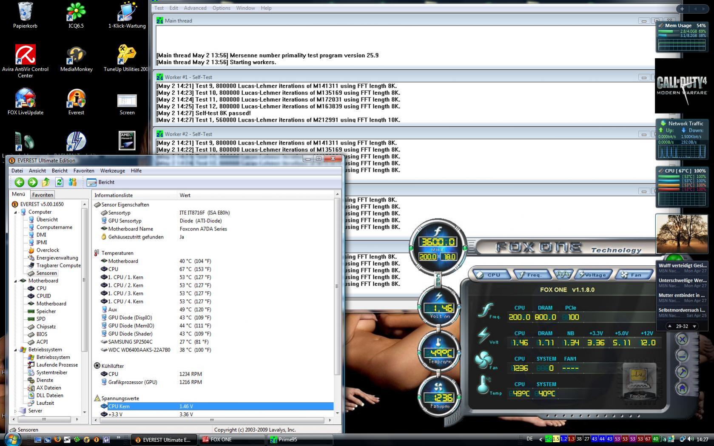Select Overclock in the EVEREST tree

48,250
